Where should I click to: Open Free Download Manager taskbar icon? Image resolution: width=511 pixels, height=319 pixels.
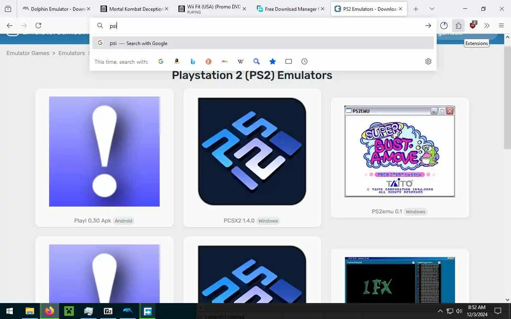(x=147, y=311)
